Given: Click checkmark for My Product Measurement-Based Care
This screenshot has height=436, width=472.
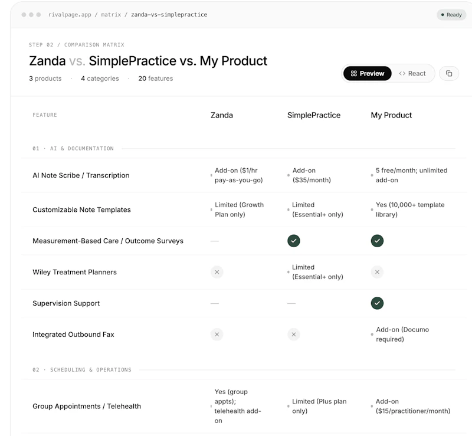Looking at the screenshot, I should click(x=377, y=241).
